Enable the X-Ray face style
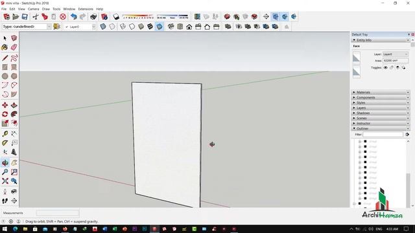 [x=103, y=27]
